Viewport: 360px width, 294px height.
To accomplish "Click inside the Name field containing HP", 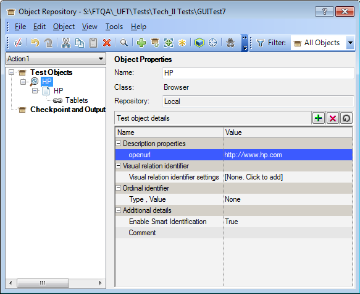I will pyautogui.click(x=258, y=73).
